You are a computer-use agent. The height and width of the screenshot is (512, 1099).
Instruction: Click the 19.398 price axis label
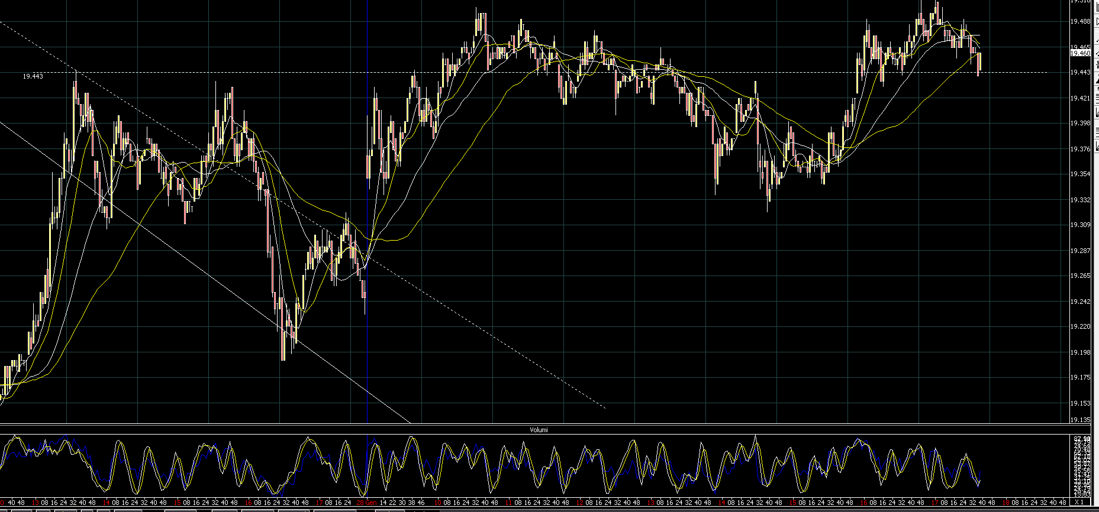(1080, 123)
